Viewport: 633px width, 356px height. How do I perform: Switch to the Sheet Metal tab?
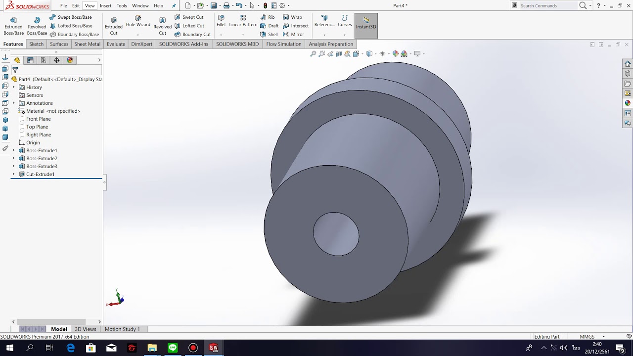(87, 44)
